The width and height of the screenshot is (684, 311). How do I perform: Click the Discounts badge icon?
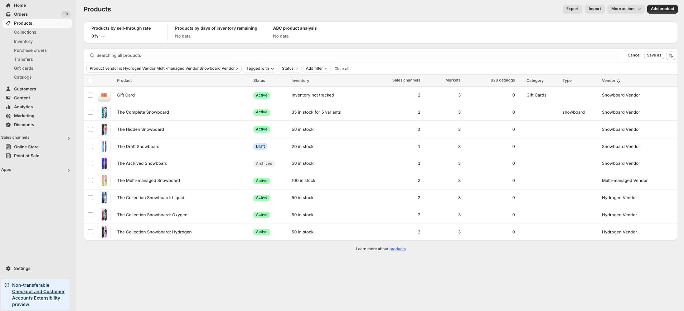pos(8,125)
